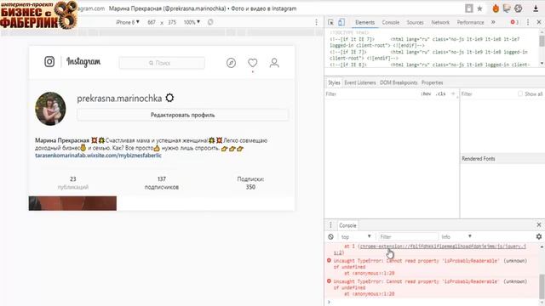Click the chrome-extension jquery source link
Screen dimensions: 545x306
[x=443, y=246]
